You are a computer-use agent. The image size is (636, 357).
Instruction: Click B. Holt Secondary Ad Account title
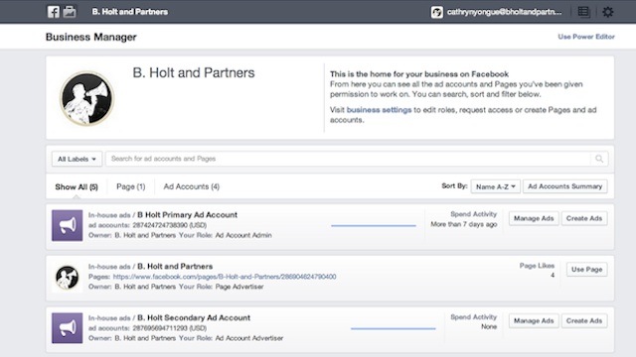point(194,317)
